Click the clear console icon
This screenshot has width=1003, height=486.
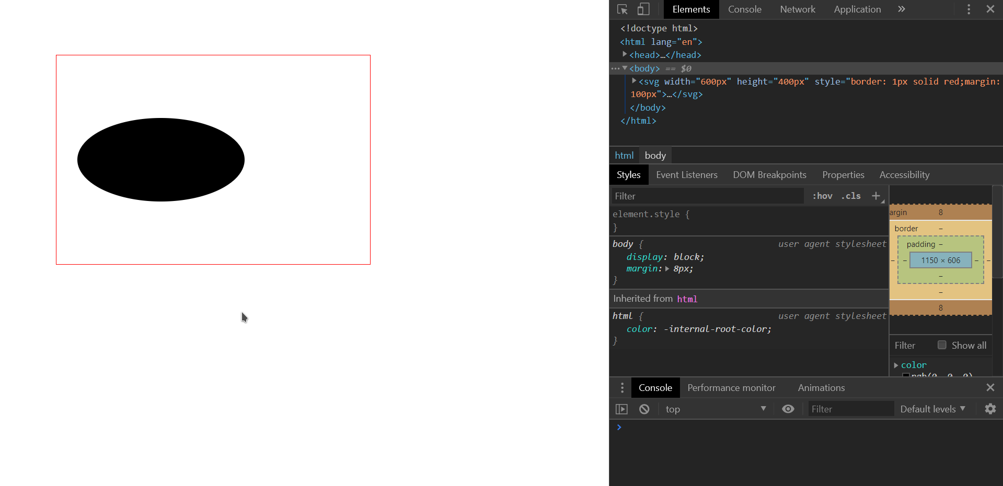644,409
